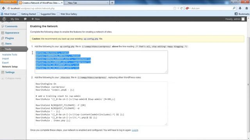
Task: Open the Network Setup submenu link
Action: point(10,66)
